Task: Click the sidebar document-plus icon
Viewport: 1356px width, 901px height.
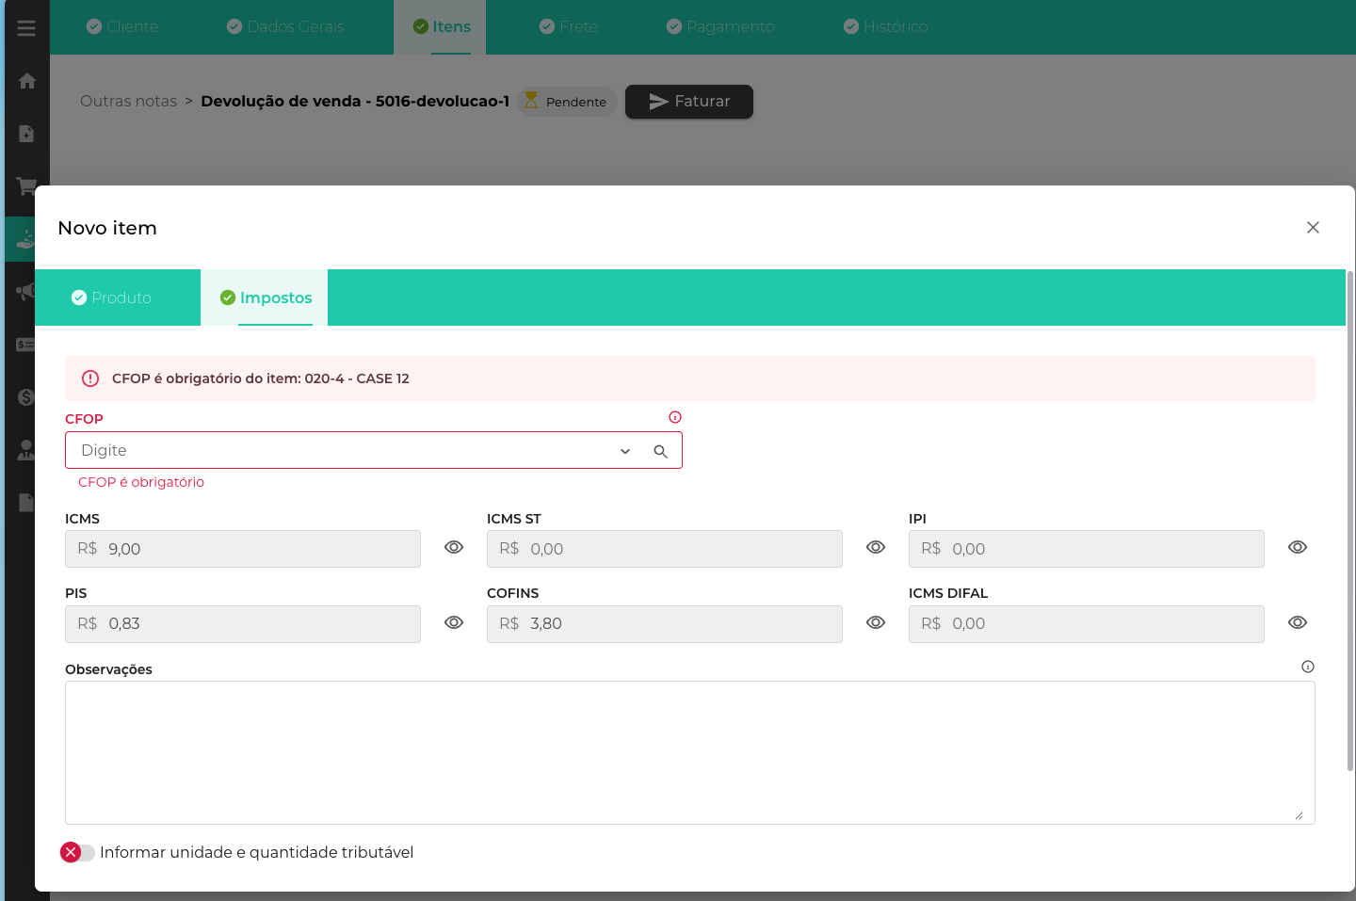Action: [x=26, y=134]
